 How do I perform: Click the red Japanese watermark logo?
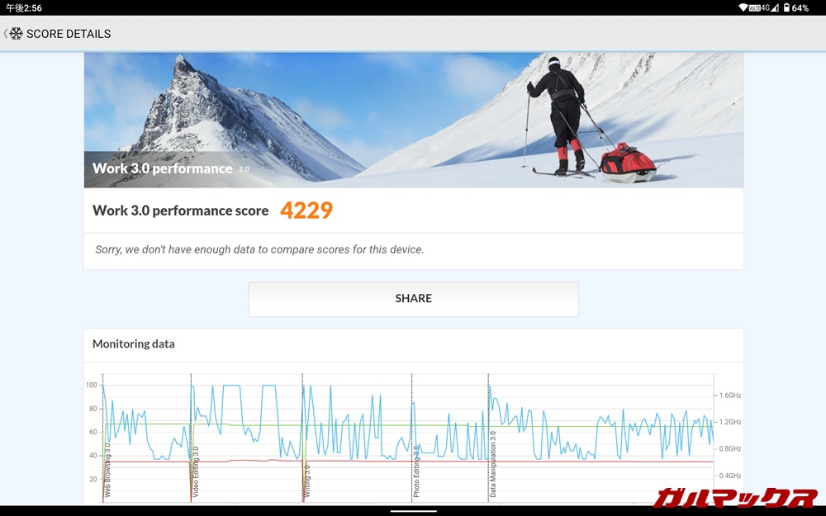(735, 497)
